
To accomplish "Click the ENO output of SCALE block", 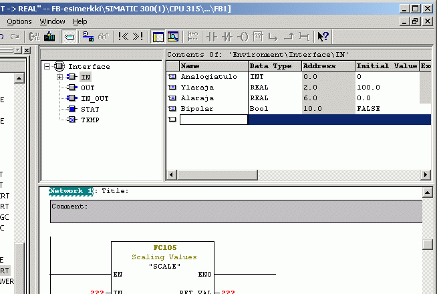I will click(204, 275).
